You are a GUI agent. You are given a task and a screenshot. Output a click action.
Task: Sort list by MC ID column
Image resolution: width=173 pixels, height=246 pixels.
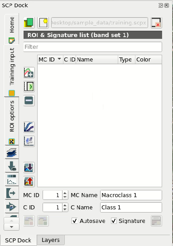pos(50,59)
